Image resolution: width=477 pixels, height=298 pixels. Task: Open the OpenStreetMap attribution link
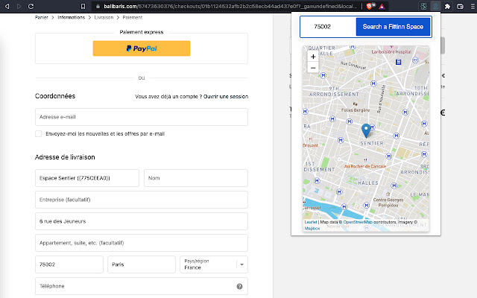358,222
